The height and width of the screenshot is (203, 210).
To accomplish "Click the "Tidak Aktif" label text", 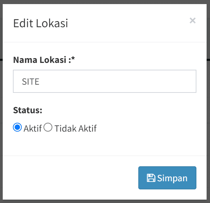I will (75, 129).
